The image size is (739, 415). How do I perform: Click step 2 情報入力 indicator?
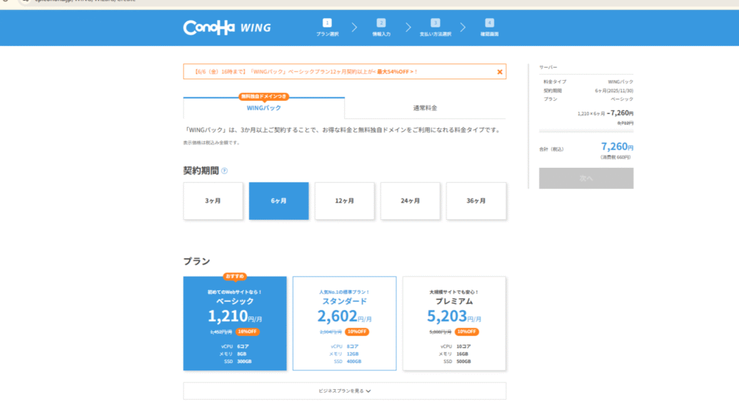(x=381, y=27)
